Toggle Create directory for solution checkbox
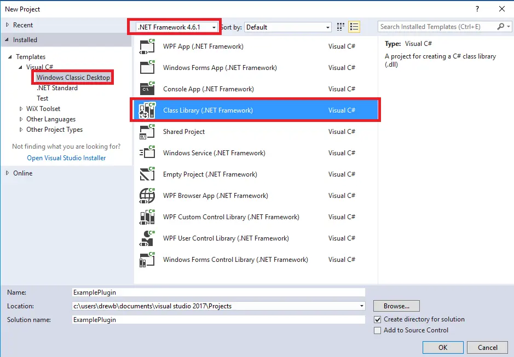Screen dimensions: 514x357 pyautogui.click(x=377, y=319)
